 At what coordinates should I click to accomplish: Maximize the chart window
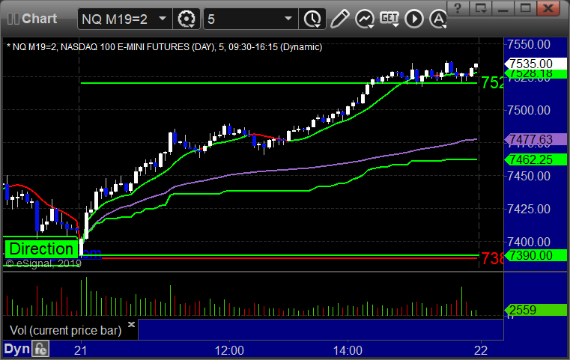point(525,8)
